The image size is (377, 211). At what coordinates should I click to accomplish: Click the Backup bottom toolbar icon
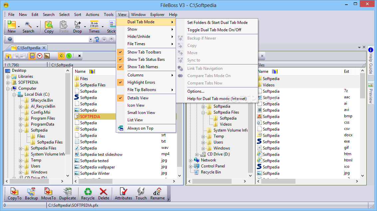click(x=32, y=194)
